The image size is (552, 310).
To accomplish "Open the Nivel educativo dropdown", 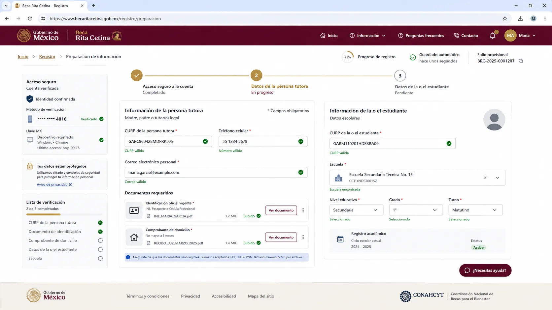I will pyautogui.click(x=356, y=210).
